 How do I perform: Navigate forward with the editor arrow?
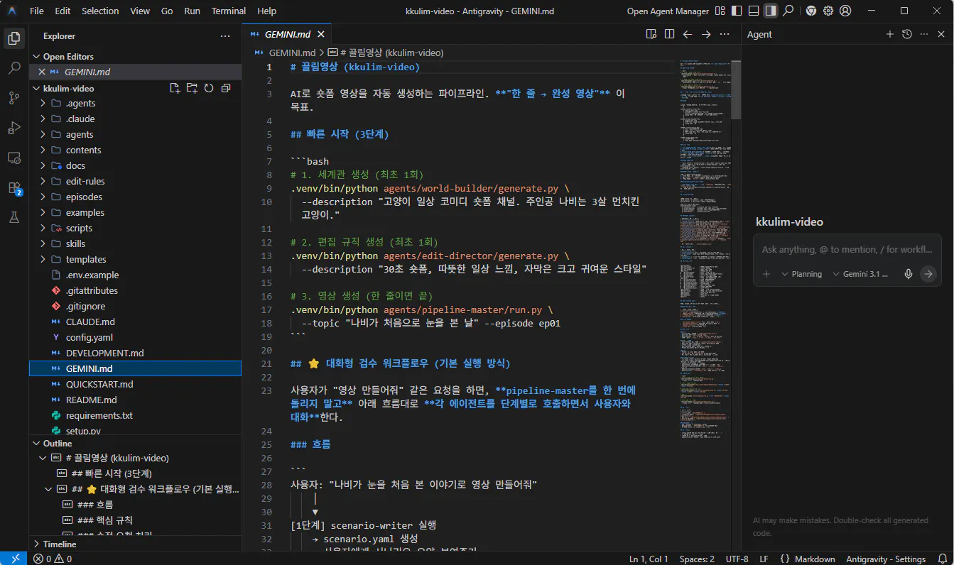pyautogui.click(x=706, y=34)
